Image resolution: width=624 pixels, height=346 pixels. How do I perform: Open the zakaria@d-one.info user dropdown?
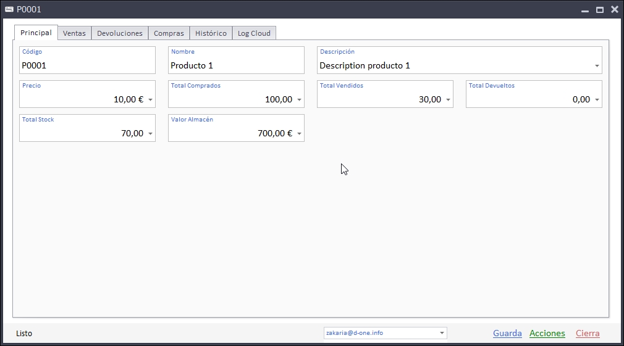[x=442, y=333]
